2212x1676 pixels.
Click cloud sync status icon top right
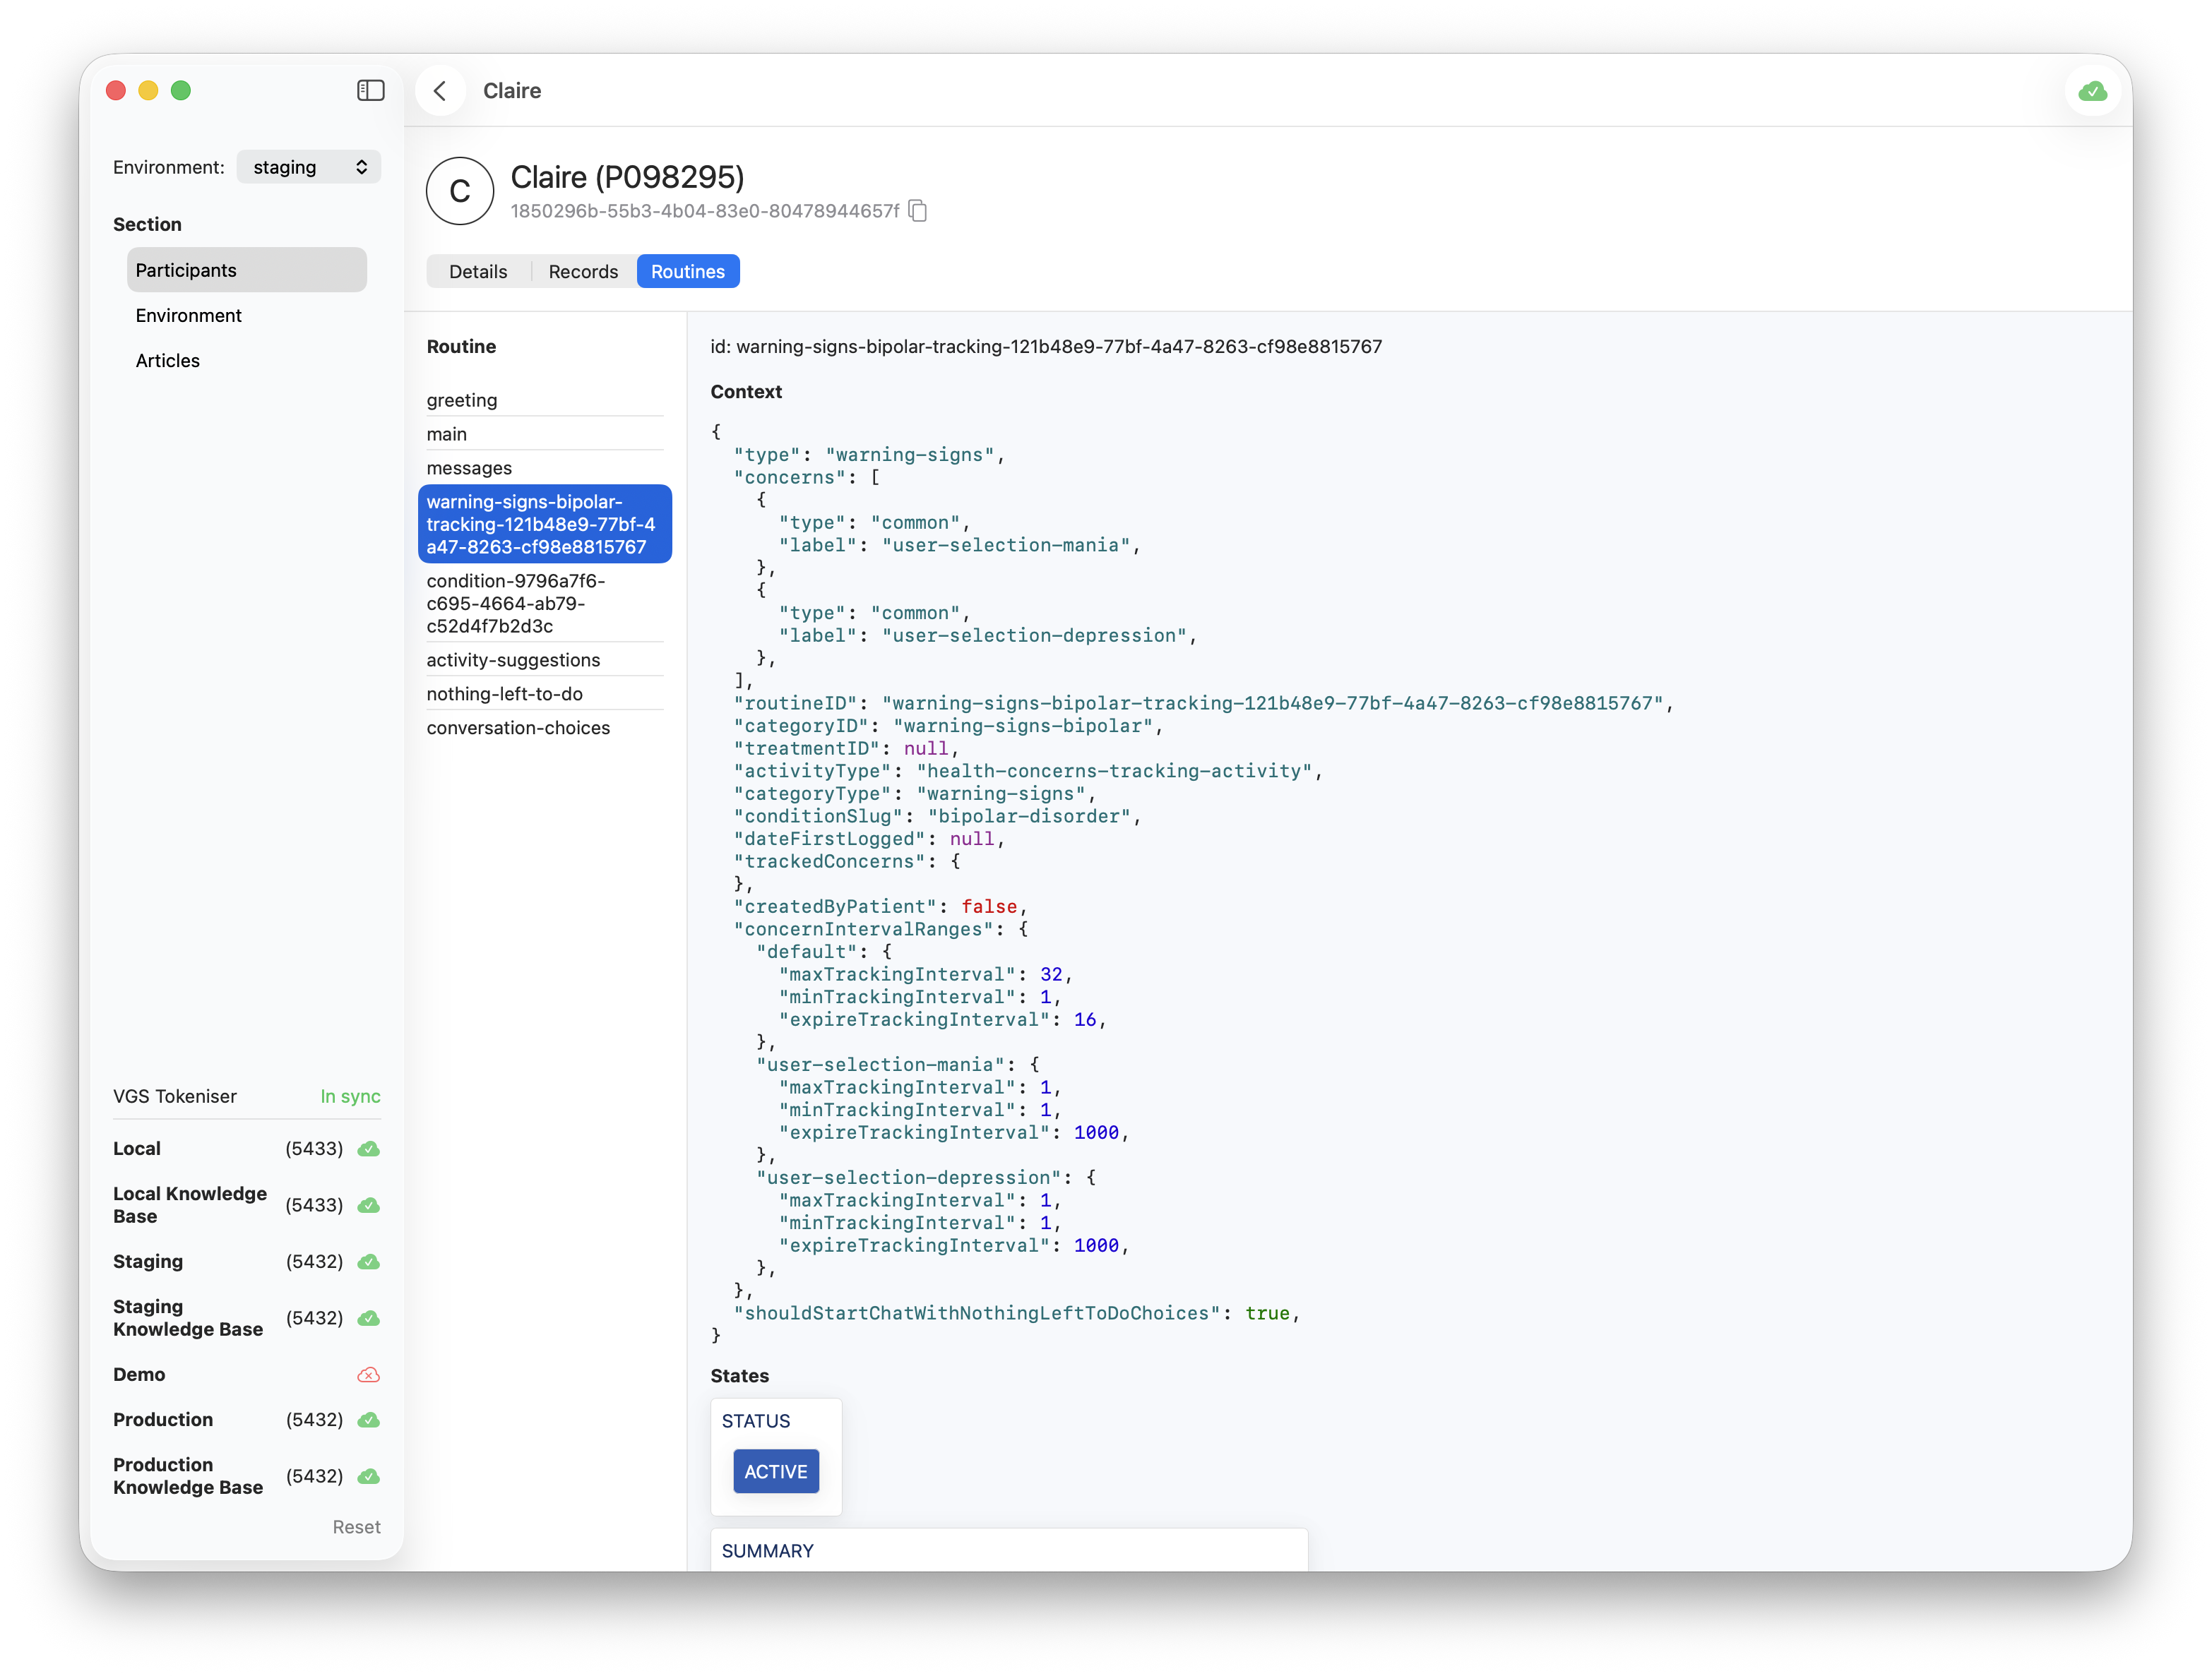(x=2092, y=92)
